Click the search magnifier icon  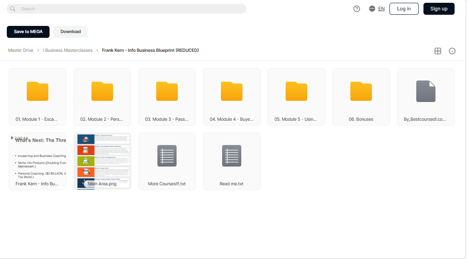click(13, 9)
